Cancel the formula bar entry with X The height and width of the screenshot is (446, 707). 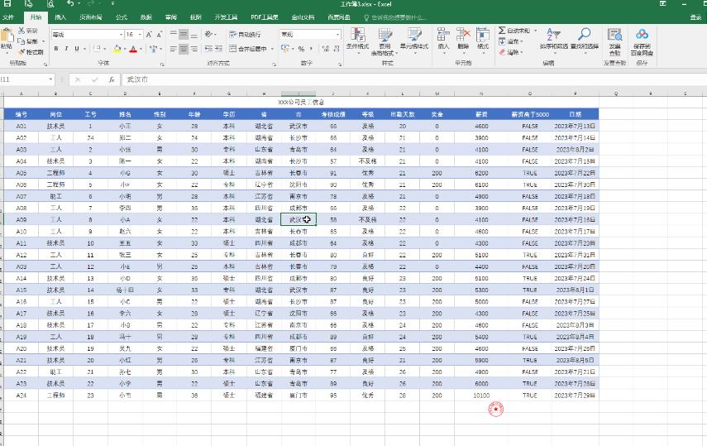tap(78, 79)
